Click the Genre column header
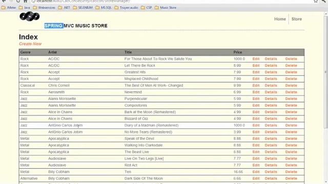 [25, 52]
